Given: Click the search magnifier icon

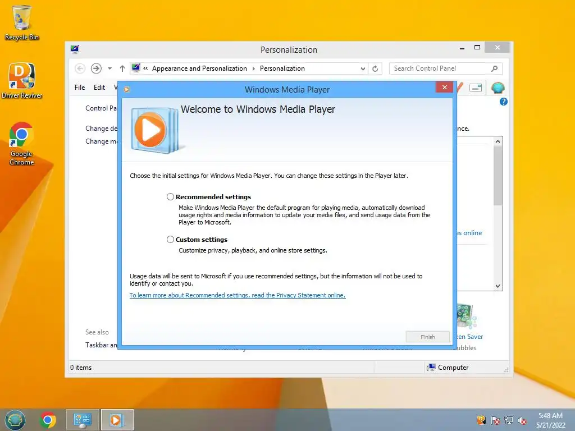Looking at the screenshot, I should click(494, 68).
